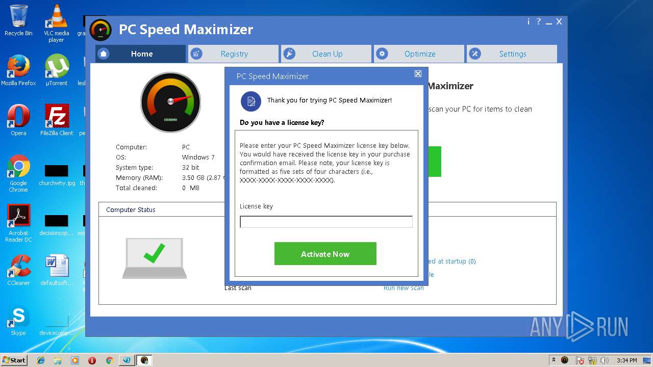The width and height of the screenshot is (653, 367).
Task: Open the Home tab
Action: (140, 54)
